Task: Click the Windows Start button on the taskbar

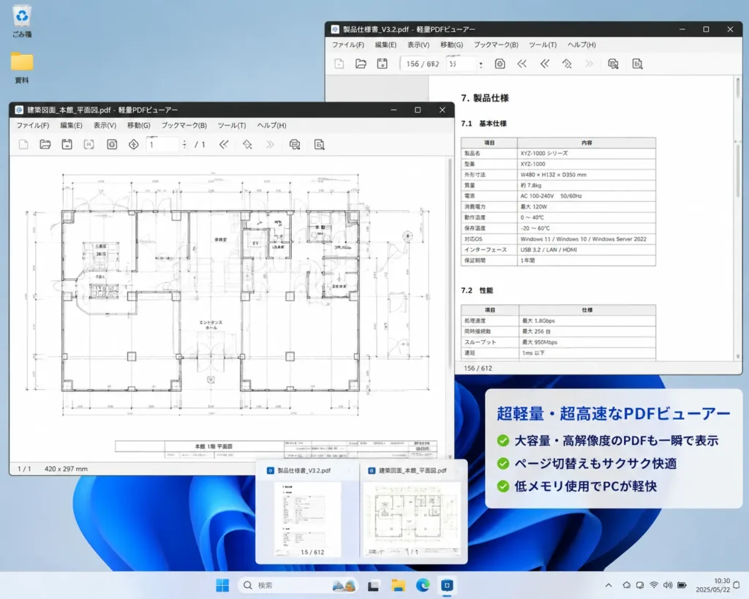Action: [x=222, y=585]
